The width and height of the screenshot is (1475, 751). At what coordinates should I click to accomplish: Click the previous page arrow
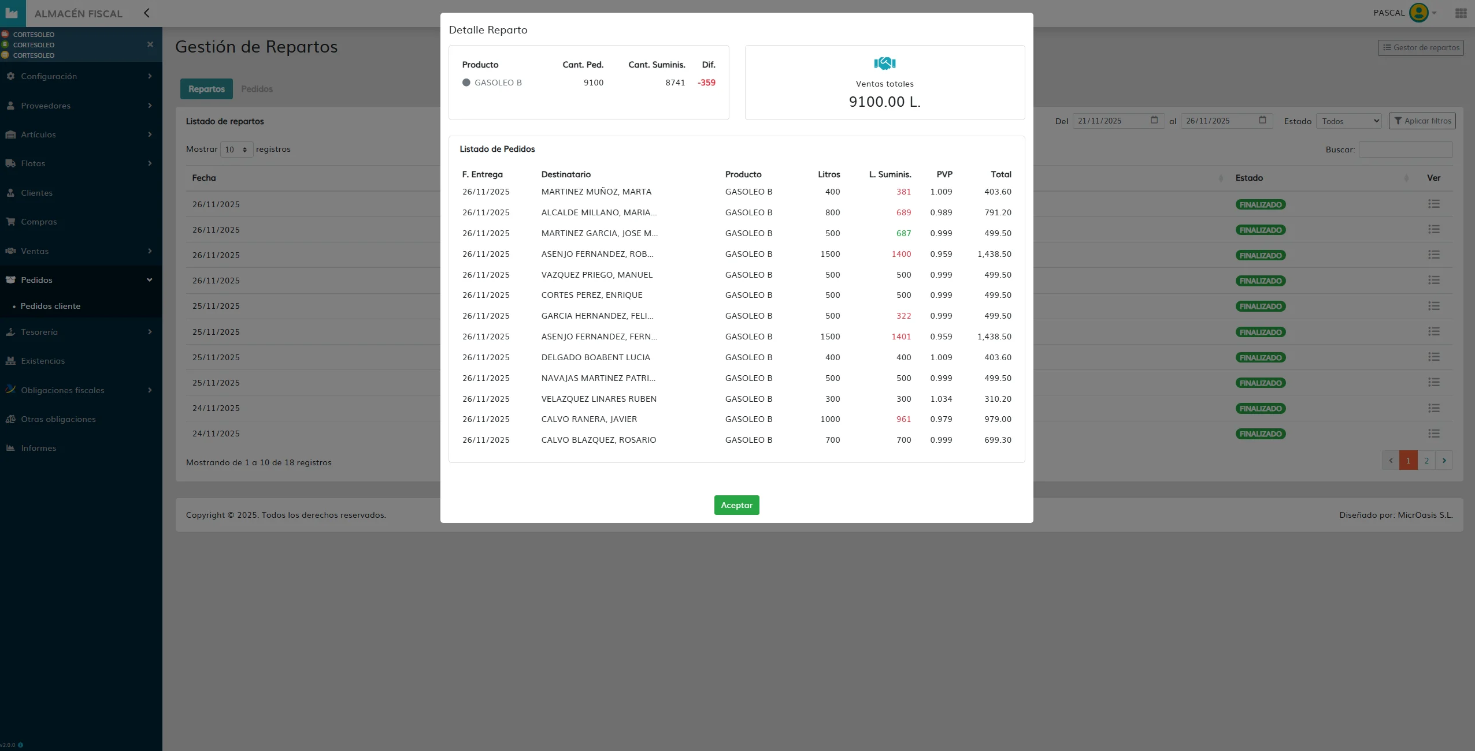[x=1391, y=461]
